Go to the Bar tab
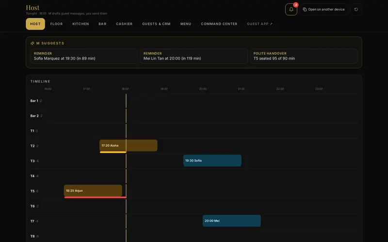388x242 pixels. [x=102, y=24]
